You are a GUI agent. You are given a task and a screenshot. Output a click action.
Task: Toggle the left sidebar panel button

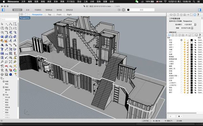coord(3,10)
